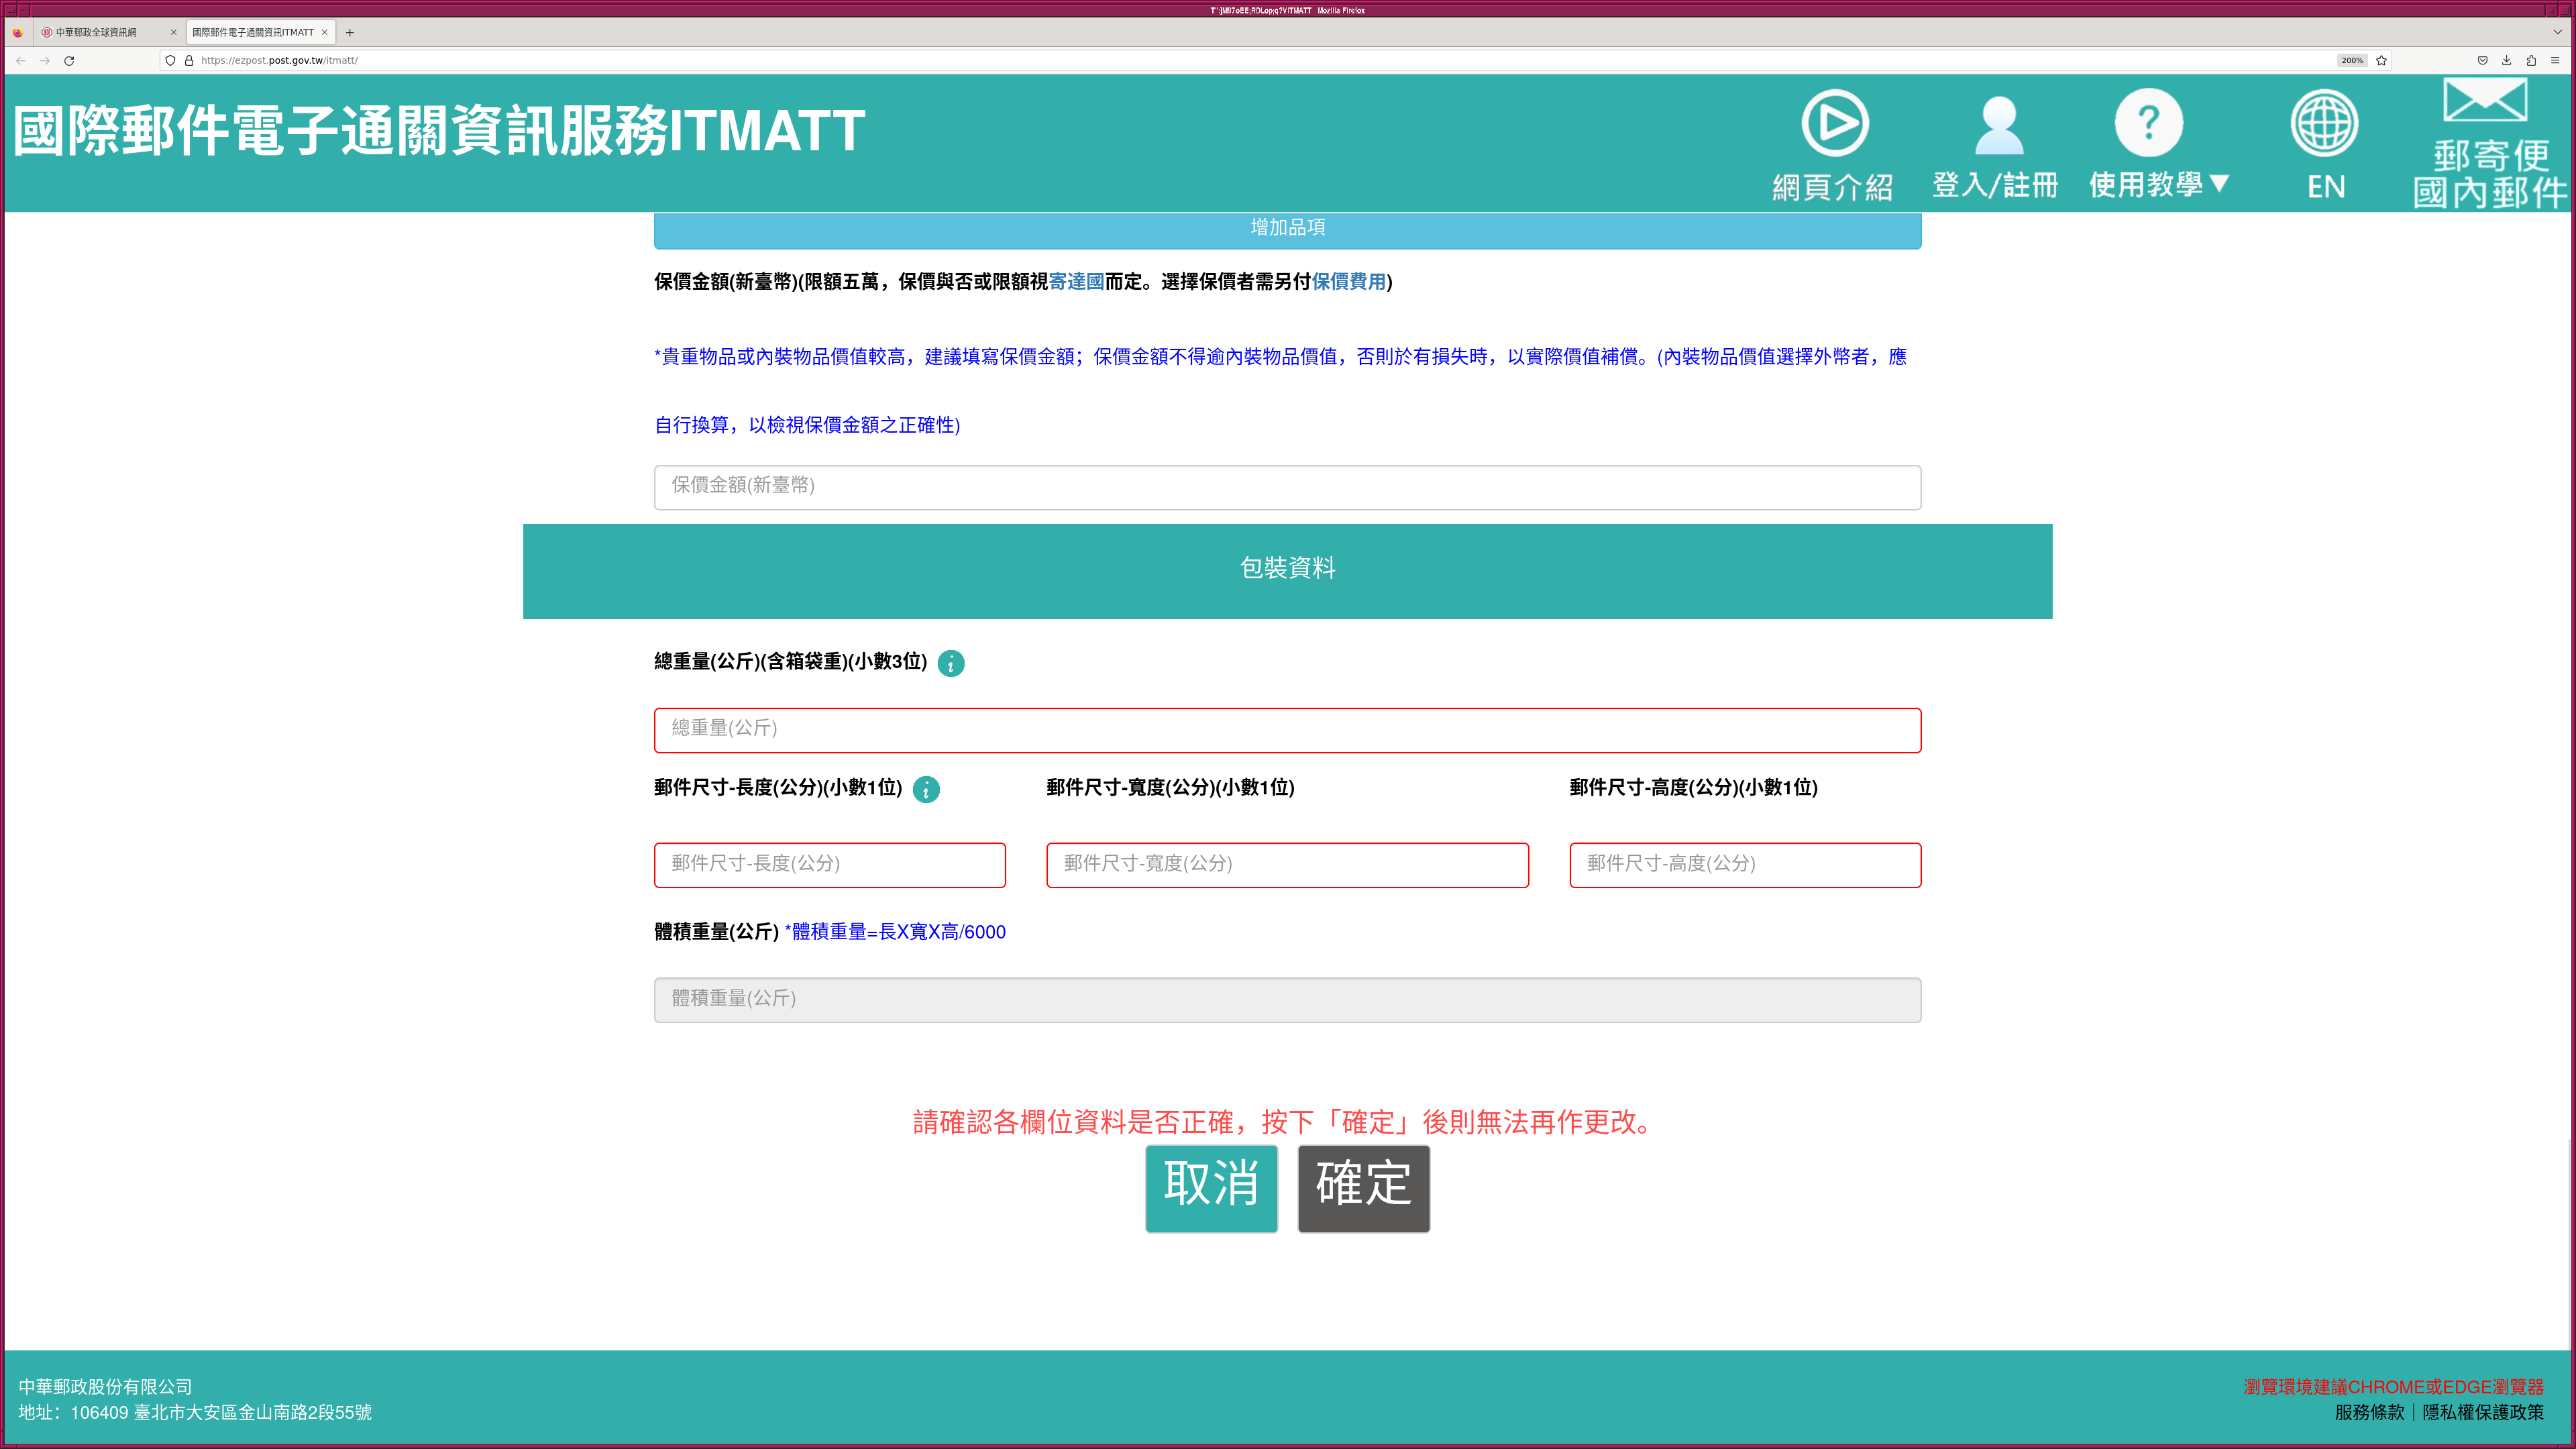Click the info icon beside 長度 label
The height and width of the screenshot is (1449, 2576).
point(926,790)
